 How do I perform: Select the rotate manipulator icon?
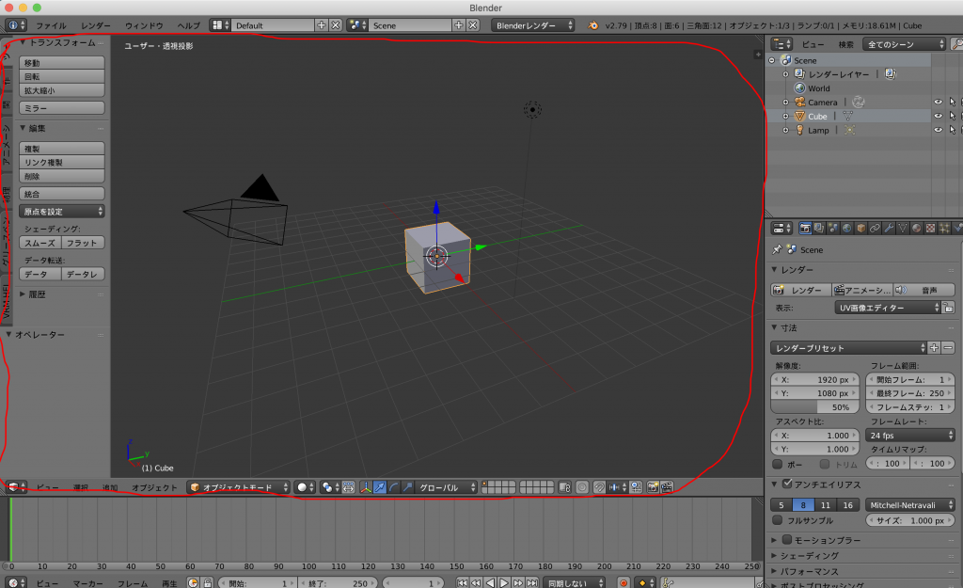(x=394, y=487)
